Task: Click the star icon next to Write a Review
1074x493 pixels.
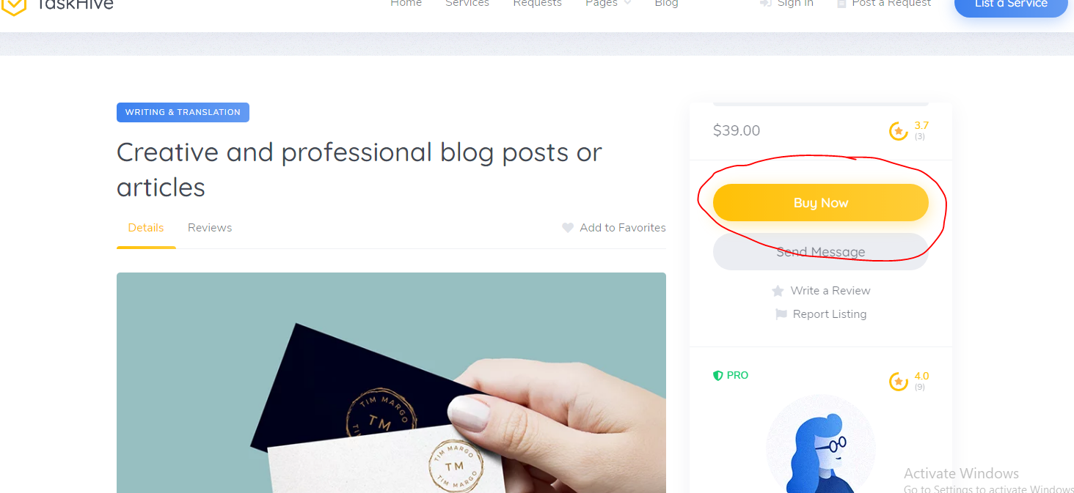Action: tap(778, 291)
